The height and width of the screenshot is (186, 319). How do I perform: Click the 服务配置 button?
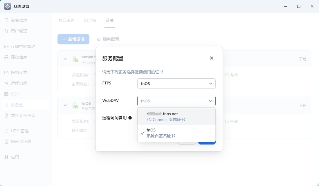pyautogui.click(x=108, y=39)
